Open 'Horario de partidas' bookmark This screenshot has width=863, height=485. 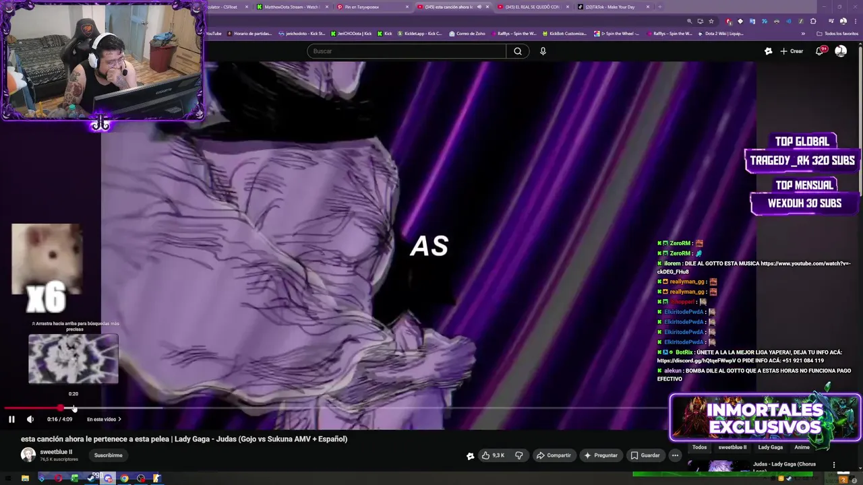pos(250,33)
